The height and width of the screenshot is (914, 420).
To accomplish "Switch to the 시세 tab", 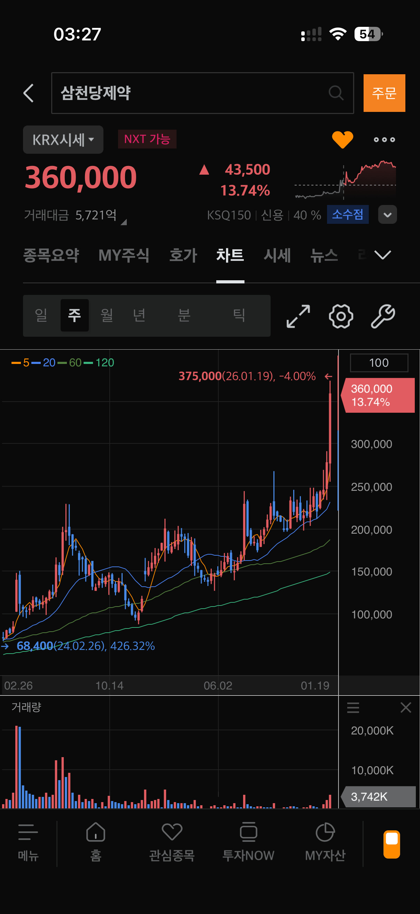I will (x=277, y=255).
